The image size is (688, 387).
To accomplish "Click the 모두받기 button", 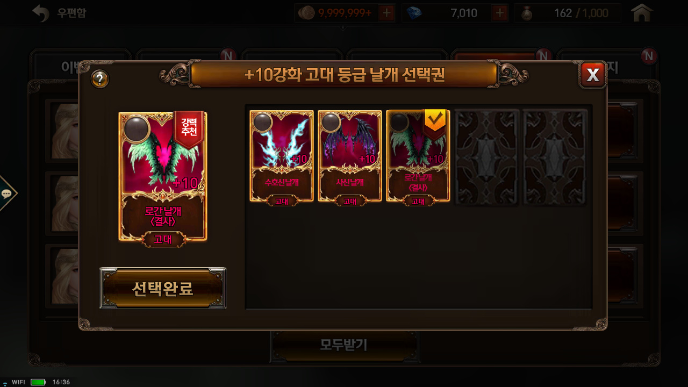I will tap(344, 345).
